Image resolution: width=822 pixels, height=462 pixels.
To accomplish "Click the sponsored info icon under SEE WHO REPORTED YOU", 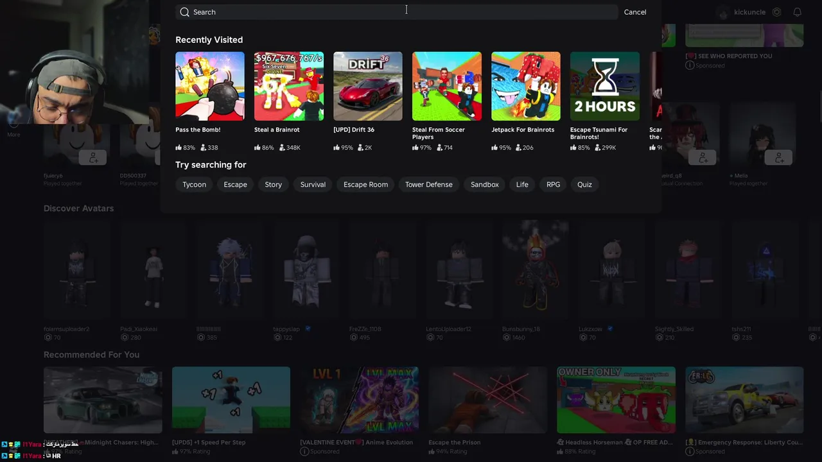I will click(689, 65).
